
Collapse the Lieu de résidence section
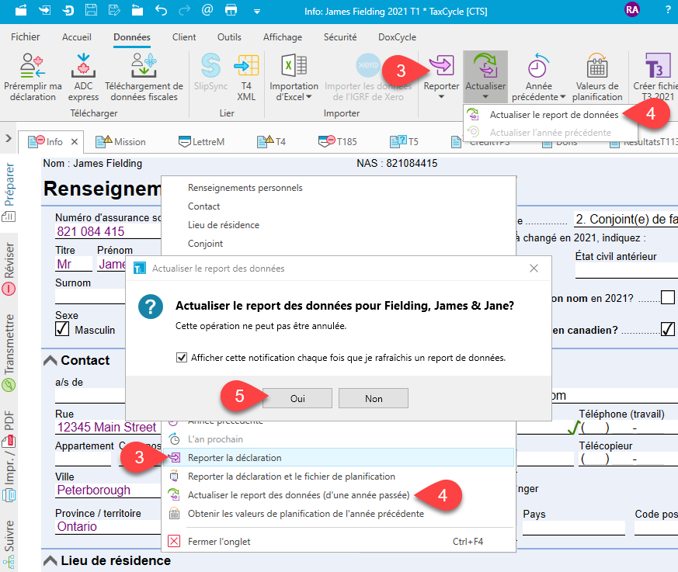click(x=50, y=561)
